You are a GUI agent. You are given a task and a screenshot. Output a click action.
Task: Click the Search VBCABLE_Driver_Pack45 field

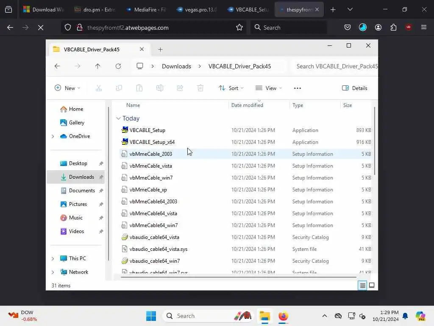tap(334, 66)
